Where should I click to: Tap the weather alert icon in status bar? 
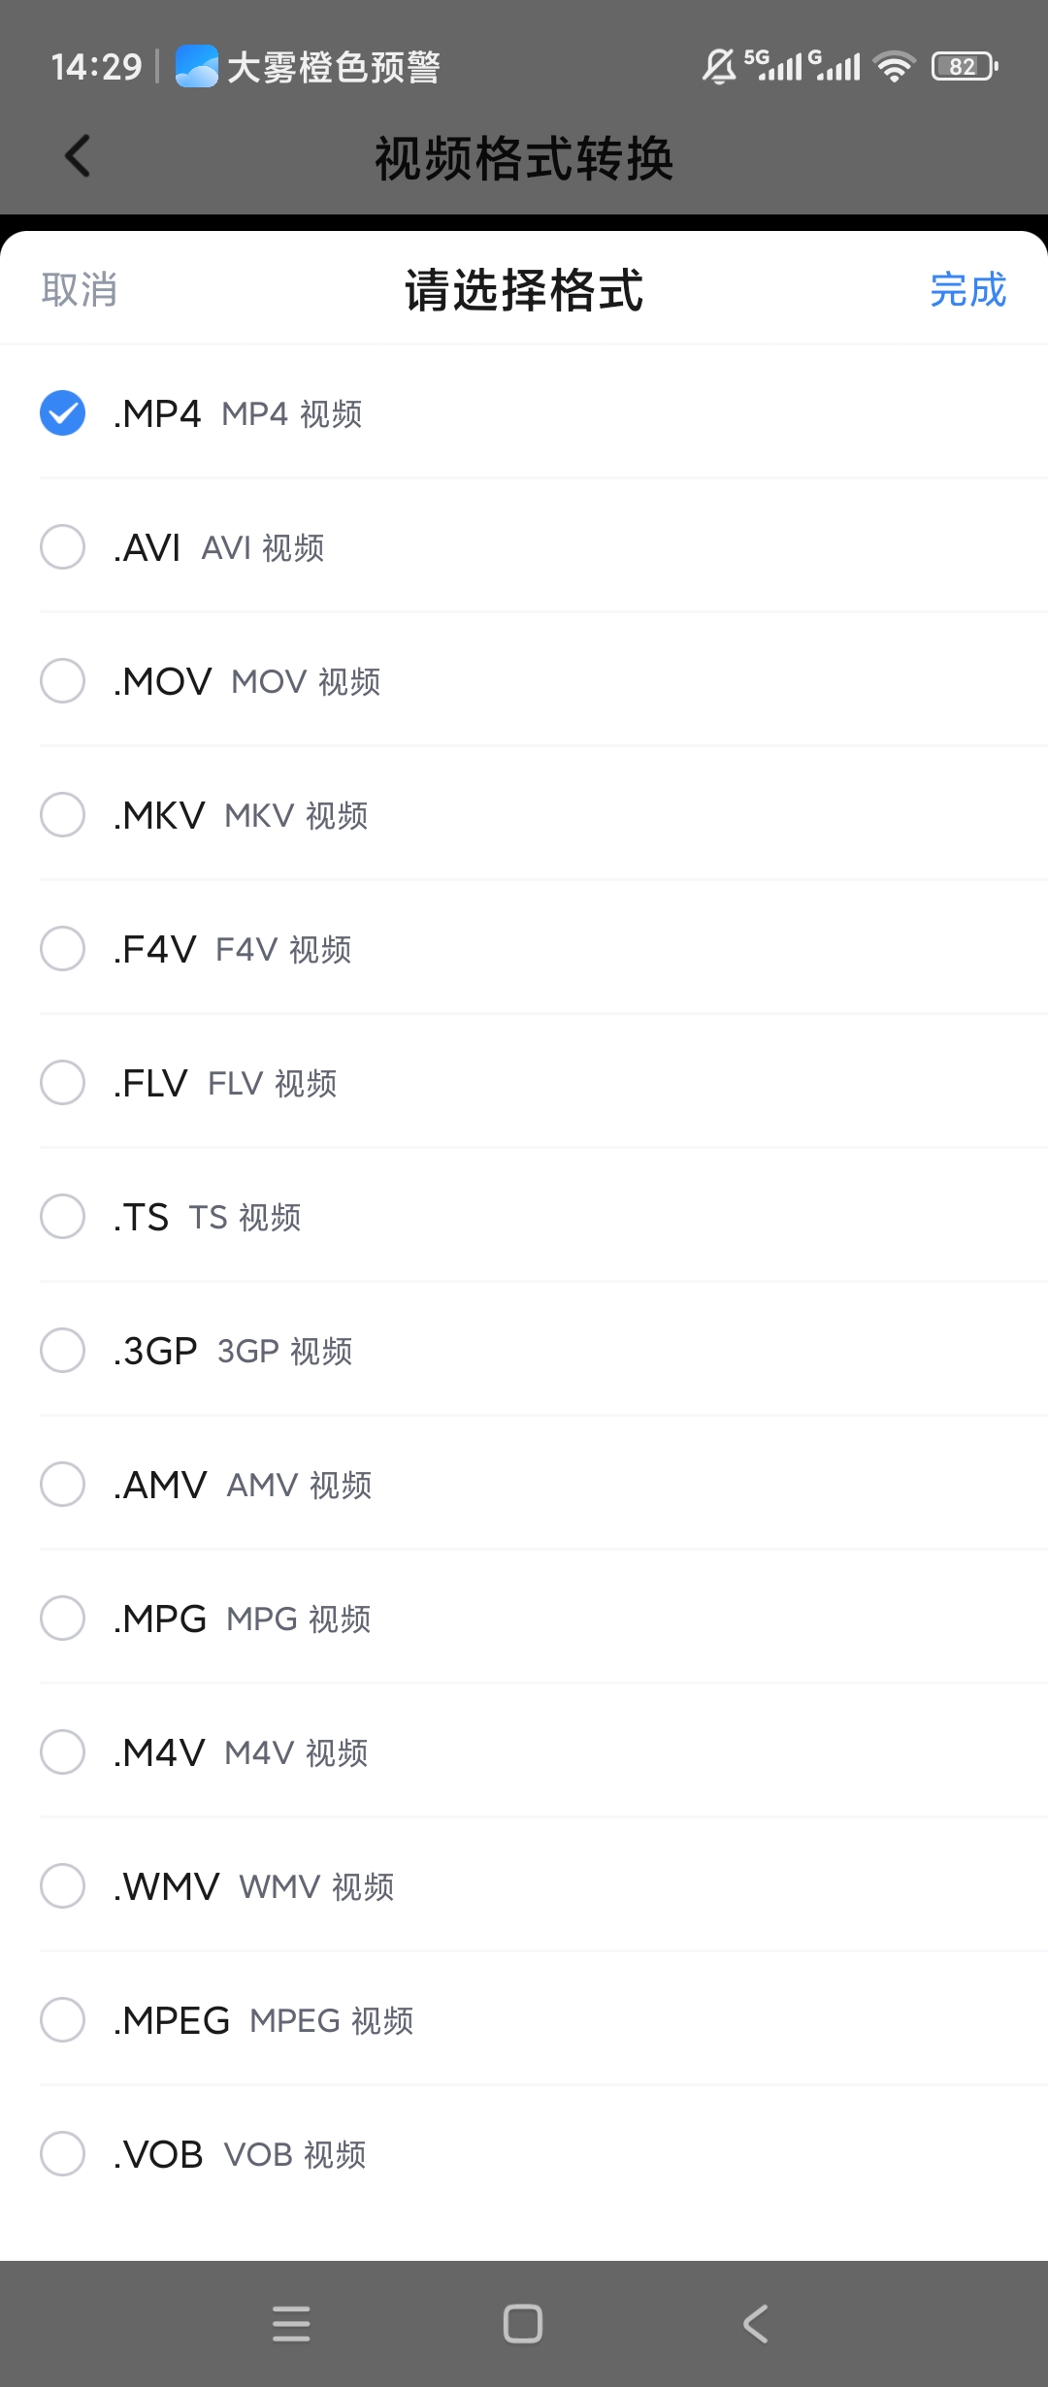[x=197, y=67]
